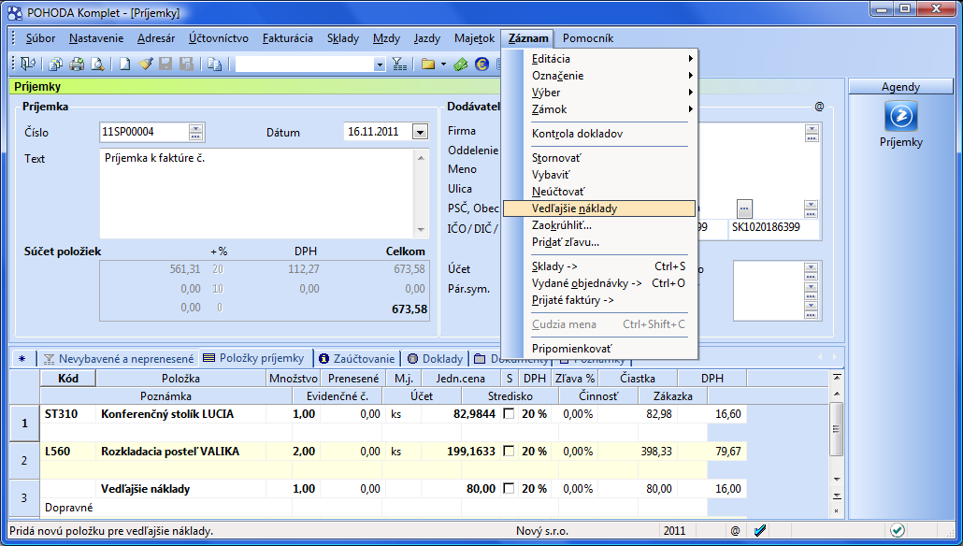Click the filter funnel icon in the toolbar

click(399, 64)
